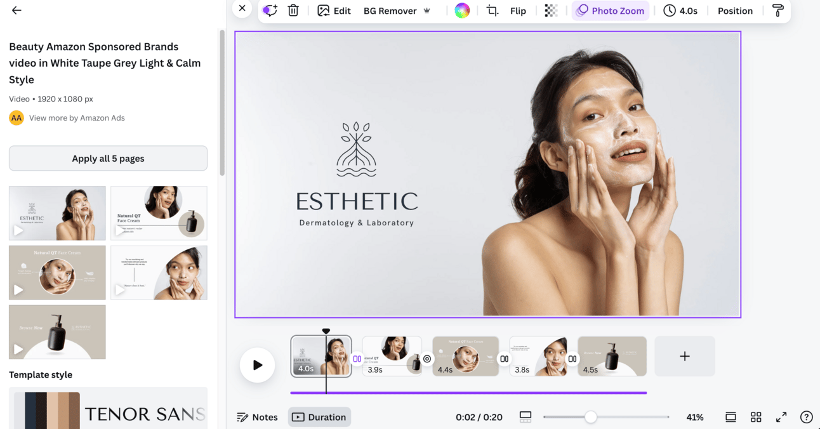The image size is (820, 429).
Task: Go back with the left arrow icon
Action: coord(17,10)
